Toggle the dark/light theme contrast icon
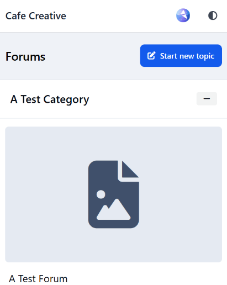The width and height of the screenshot is (227, 285). pyautogui.click(x=213, y=15)
